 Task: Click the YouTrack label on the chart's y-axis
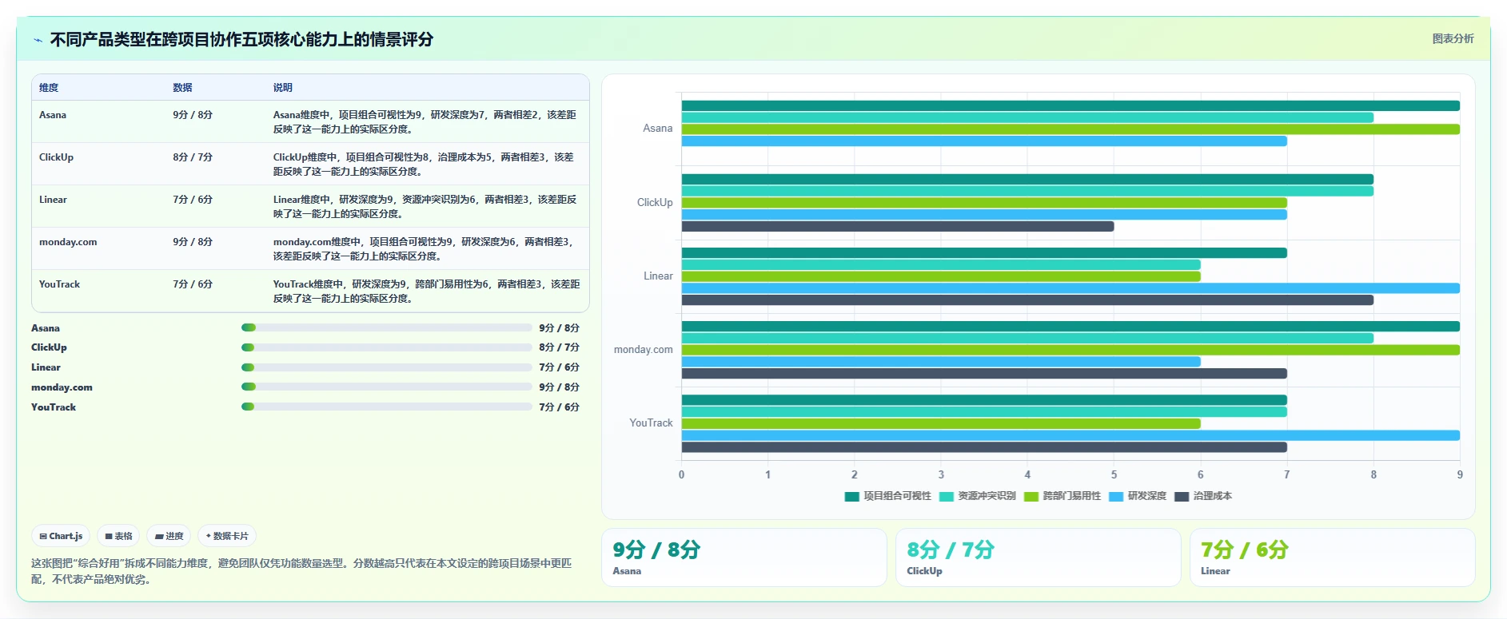tap(651, 423)
